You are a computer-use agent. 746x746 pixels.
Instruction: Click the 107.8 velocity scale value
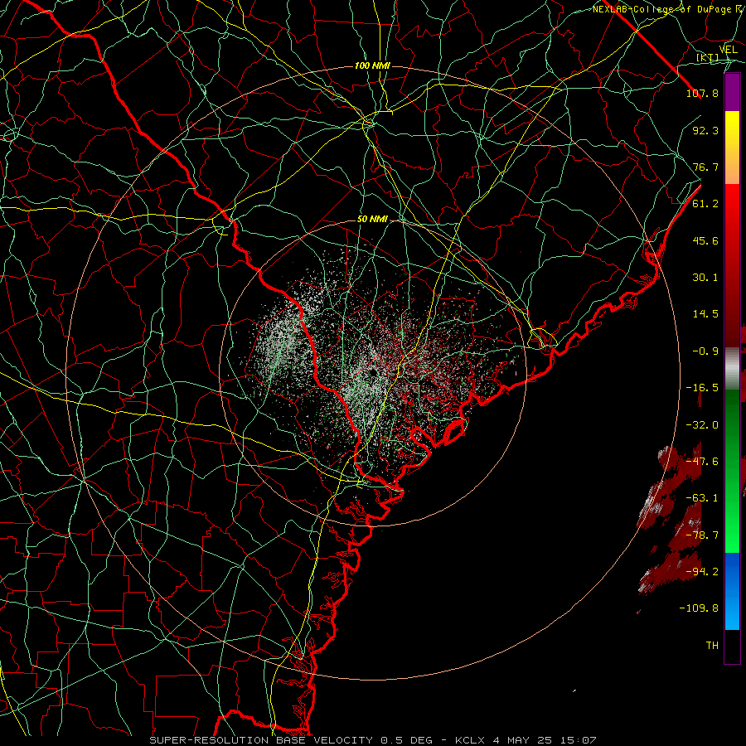tap(702, 93)
